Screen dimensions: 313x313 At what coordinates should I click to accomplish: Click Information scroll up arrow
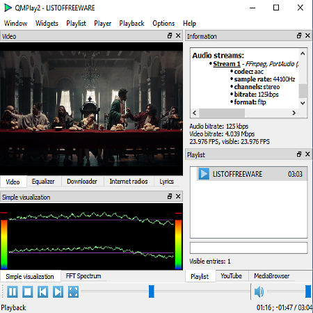(x=303, y=54)
